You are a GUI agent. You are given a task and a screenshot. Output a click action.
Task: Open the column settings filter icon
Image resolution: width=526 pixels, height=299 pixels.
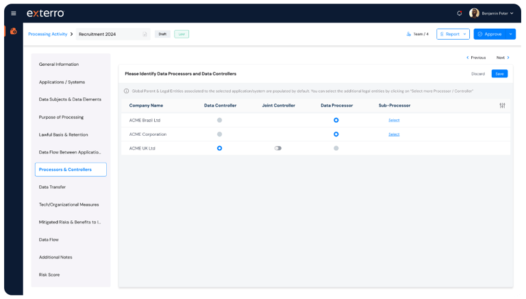502,106
